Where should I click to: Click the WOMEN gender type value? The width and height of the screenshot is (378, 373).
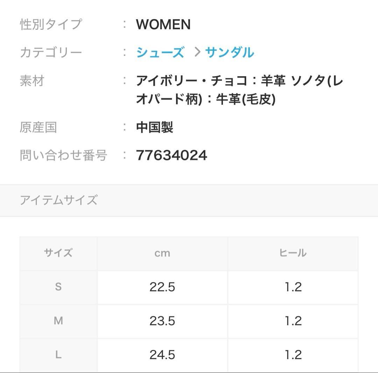coord(163,24)
